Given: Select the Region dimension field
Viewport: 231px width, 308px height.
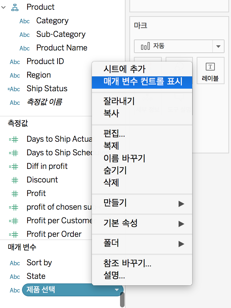Looking at the screenshot, I should pyautogui.click(x=39, y=75).
